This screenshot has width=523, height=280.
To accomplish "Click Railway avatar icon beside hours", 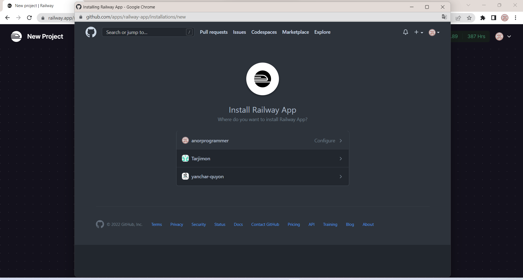I will click(499, 36).
